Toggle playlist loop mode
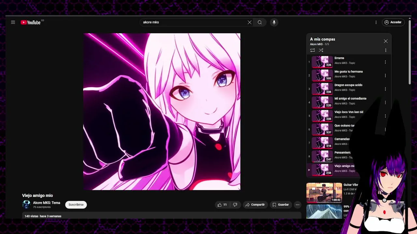Viewport: 417px width, 234px height. click(312, 50)
